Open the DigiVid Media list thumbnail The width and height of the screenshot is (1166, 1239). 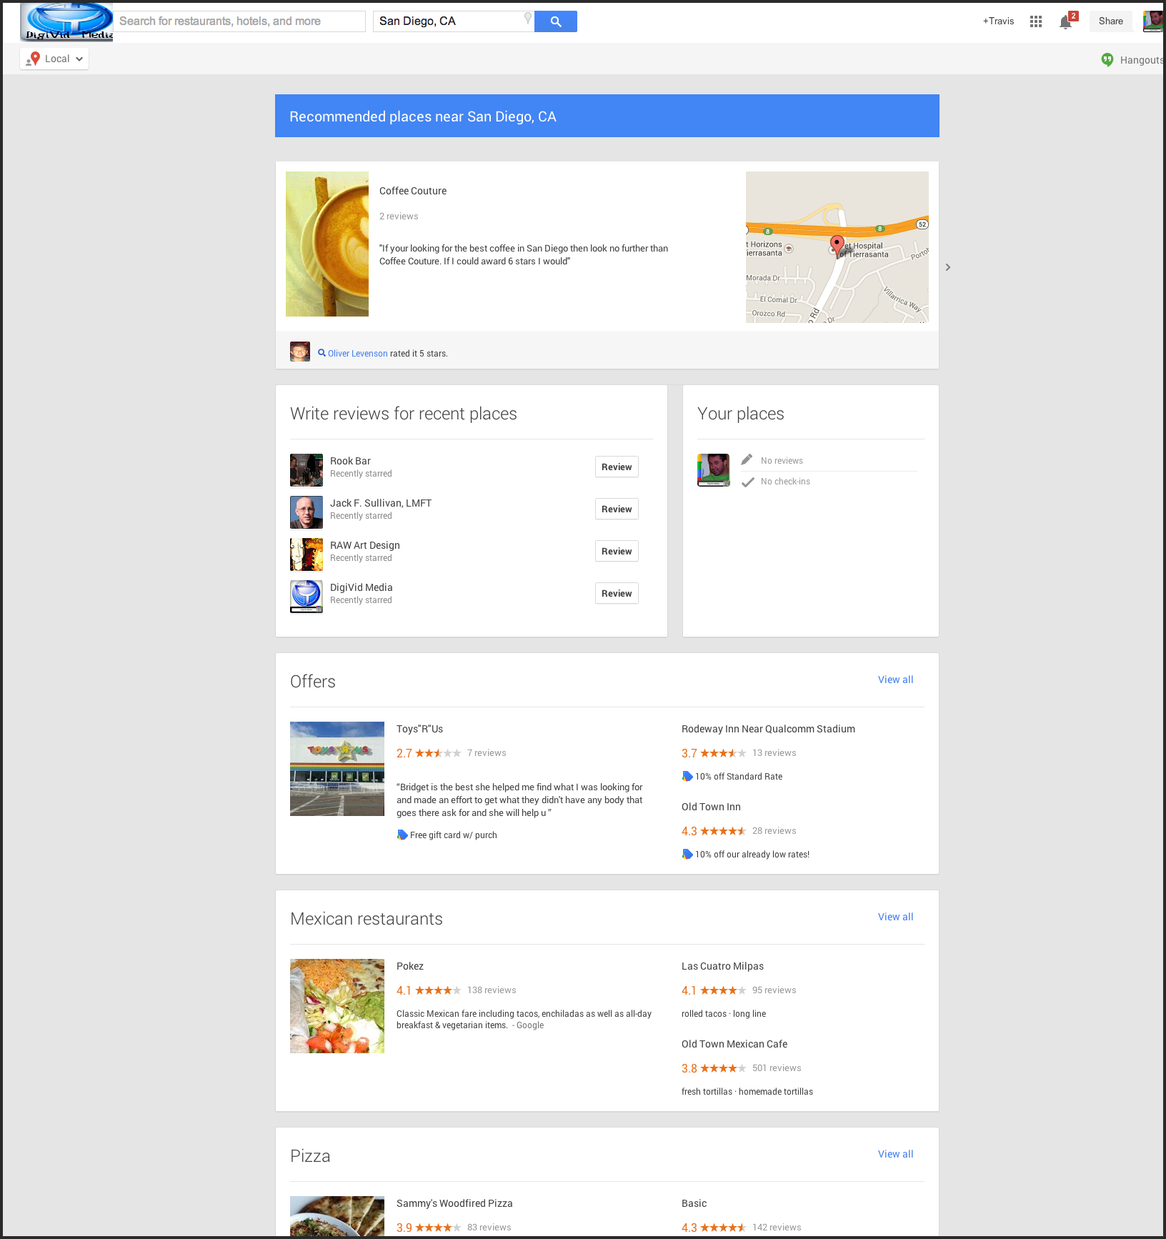coord(307,597)
